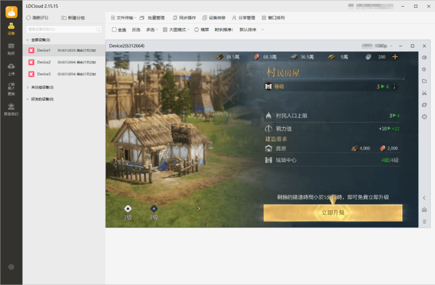Open the 默认排序 sort order dropdown
Screen dimensions: 435x285
coord(251,30)
